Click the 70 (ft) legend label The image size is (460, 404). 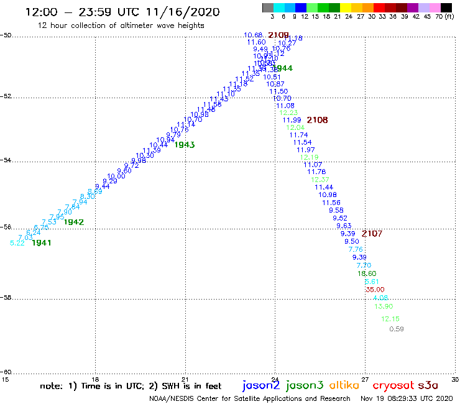[444, 16]
